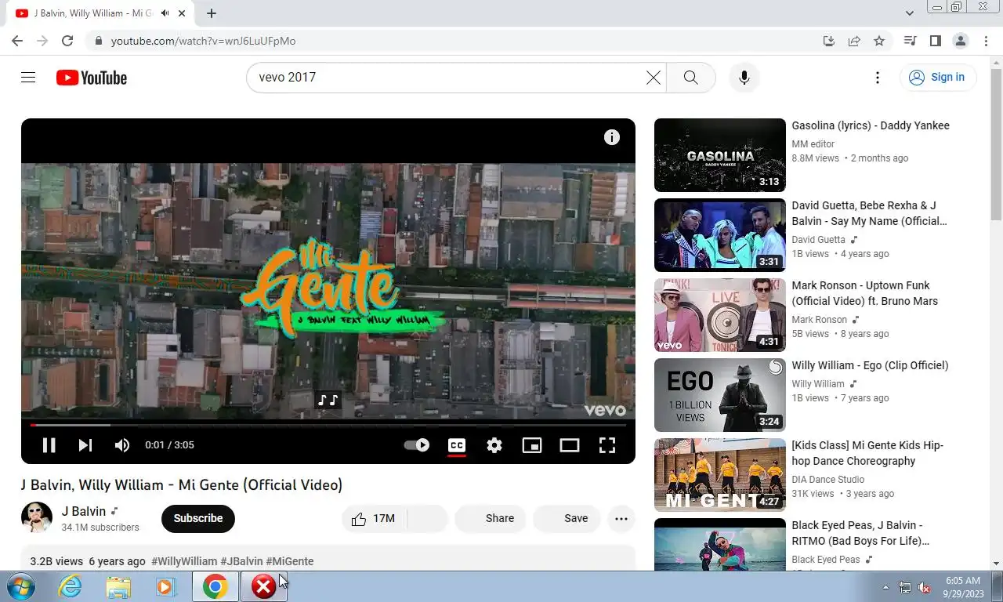Click the video progress bar

click(x=328, y=425)
